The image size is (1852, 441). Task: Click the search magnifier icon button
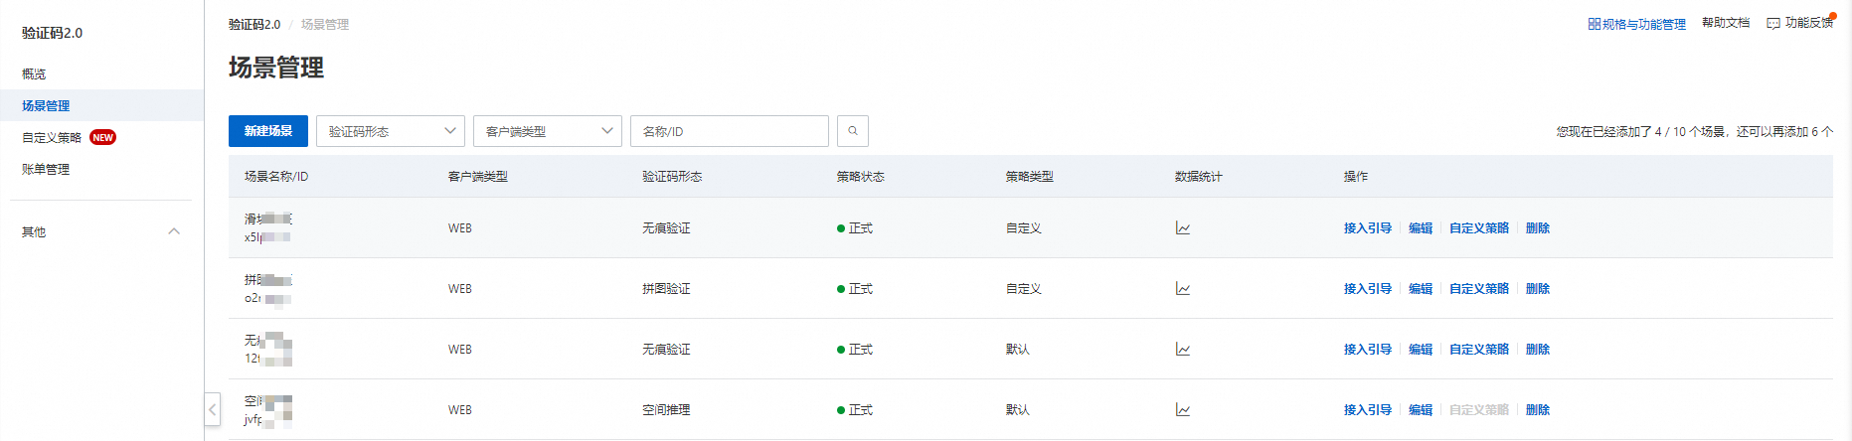click(852, 131)
